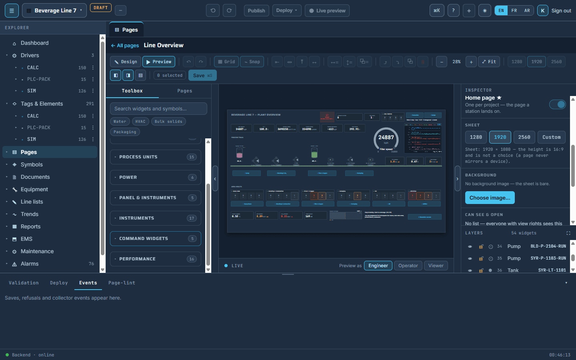The width and height of the screenshot is (576, 360).
Task: Click the Fit zoom button
Action: pos(489,62)
